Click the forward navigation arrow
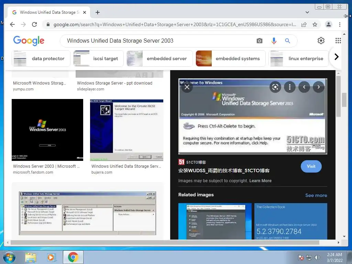This screenshot has width=352, height=264. click(23, 24)
